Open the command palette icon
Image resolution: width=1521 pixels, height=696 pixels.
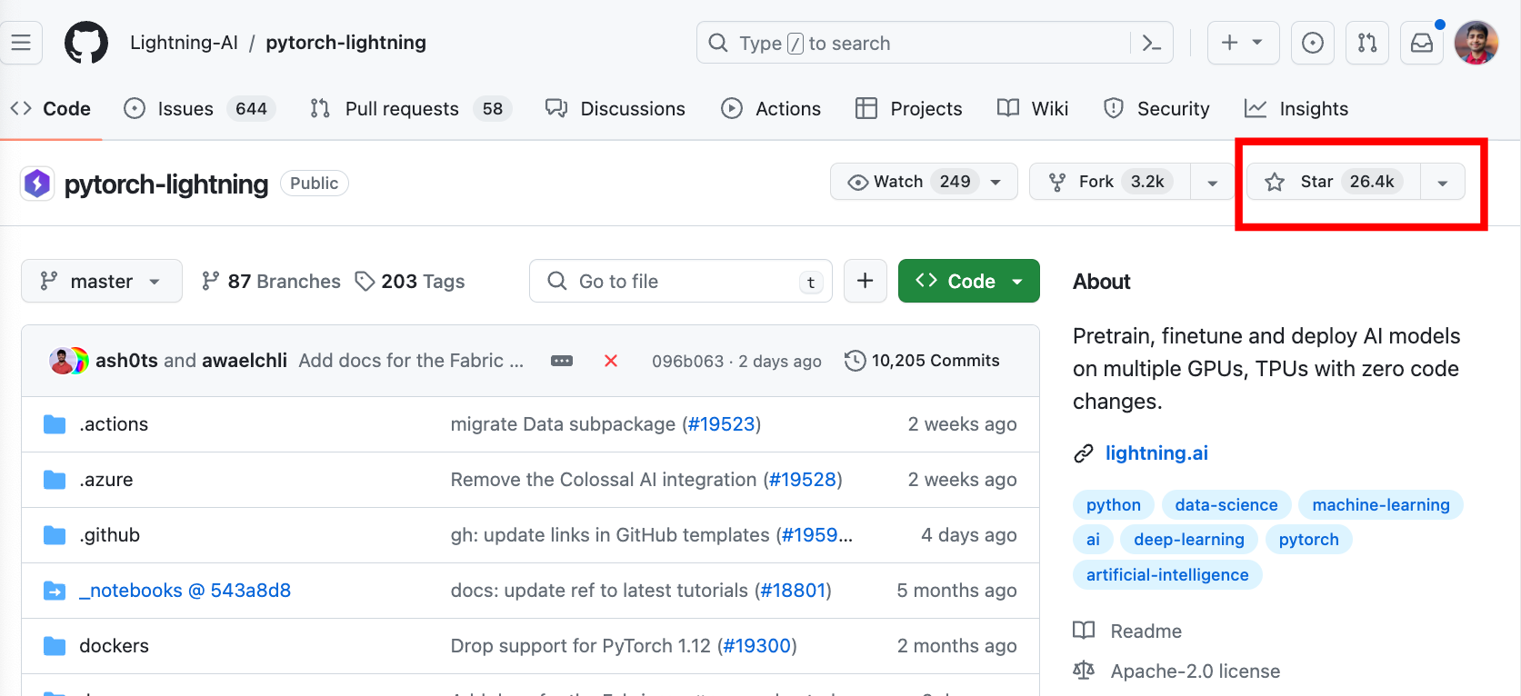tap(1152, 43)
